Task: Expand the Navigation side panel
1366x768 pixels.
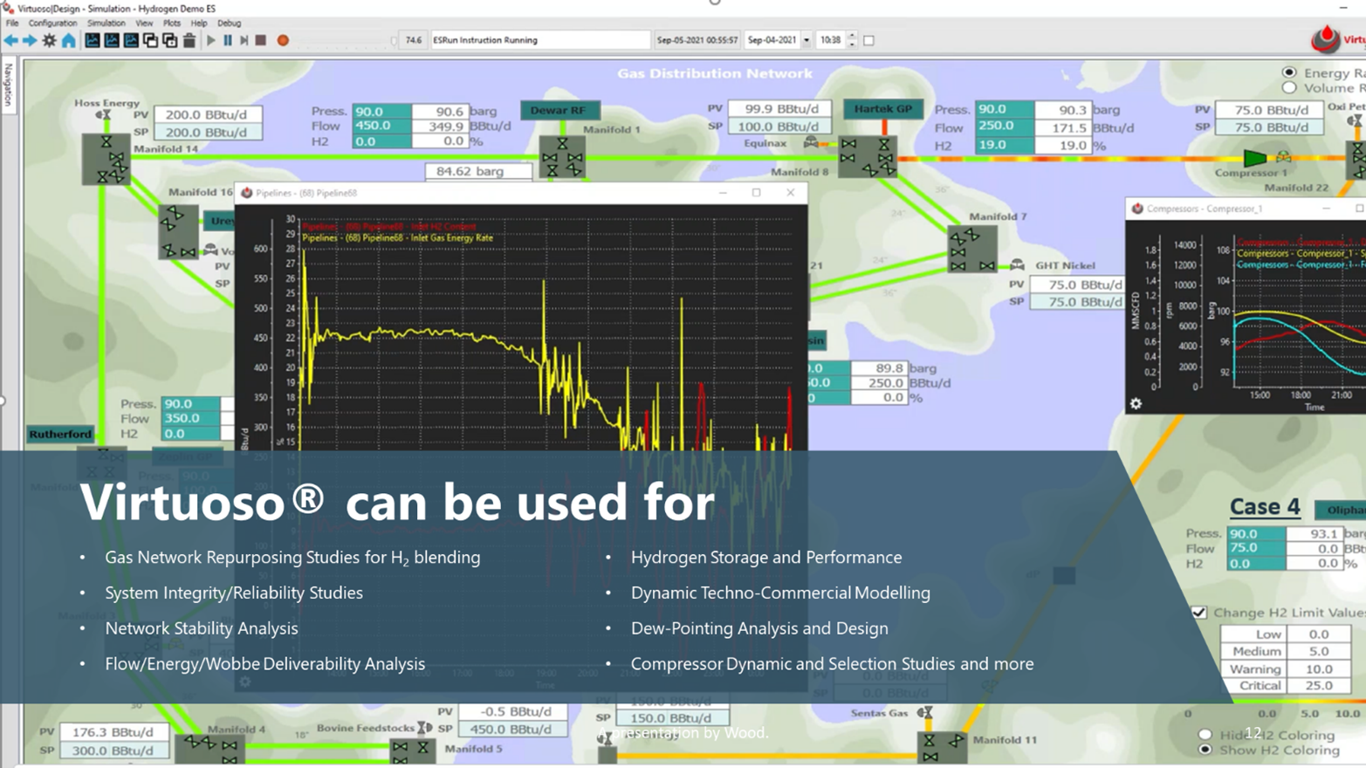Action: (8, 85)
